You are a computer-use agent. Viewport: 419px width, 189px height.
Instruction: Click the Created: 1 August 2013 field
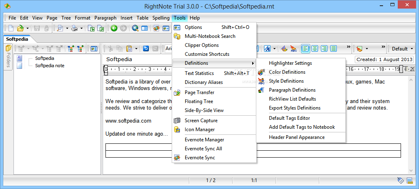point(384,59)
